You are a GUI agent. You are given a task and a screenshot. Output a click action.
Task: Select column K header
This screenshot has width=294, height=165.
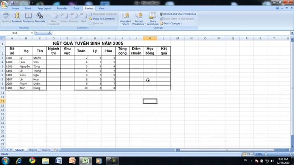coord(150,38)
